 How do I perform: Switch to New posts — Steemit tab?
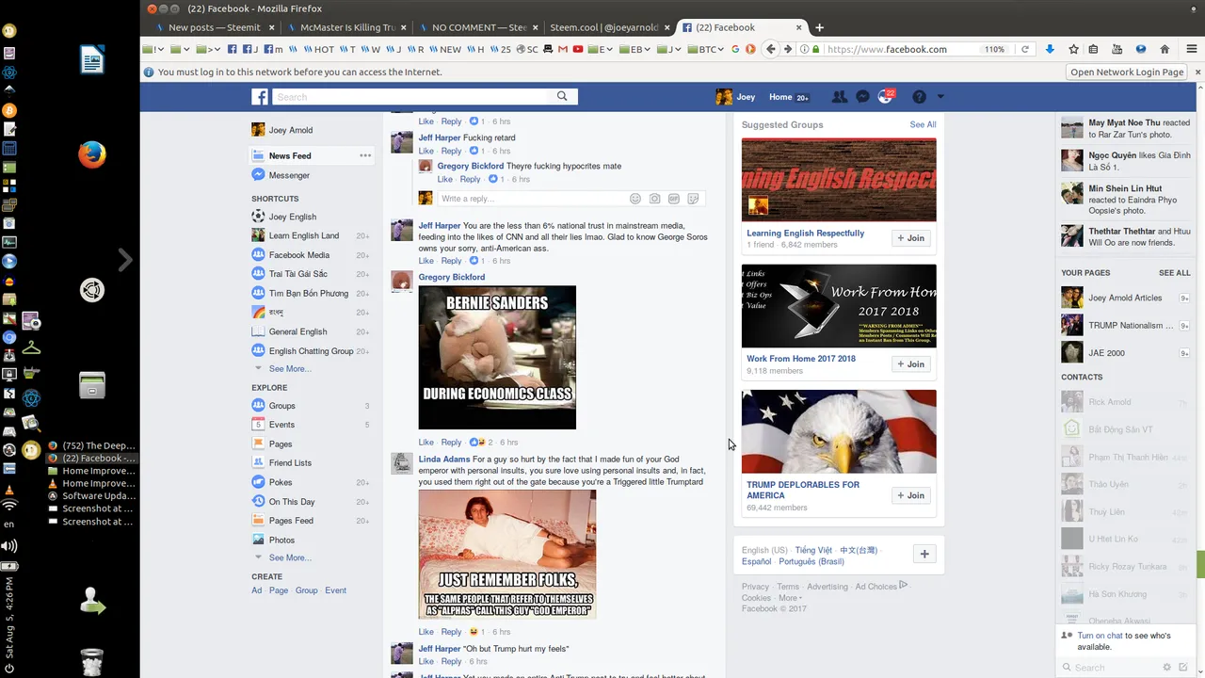(x=213, y=27)
